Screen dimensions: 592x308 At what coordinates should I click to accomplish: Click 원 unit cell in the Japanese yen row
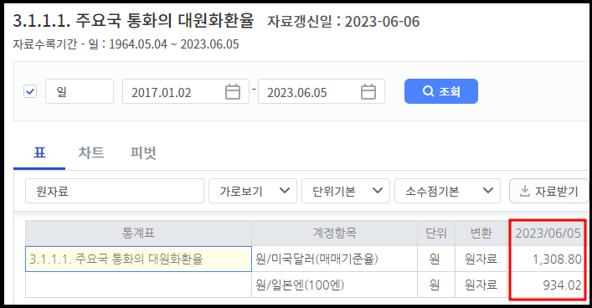click(x=436, y=285)
